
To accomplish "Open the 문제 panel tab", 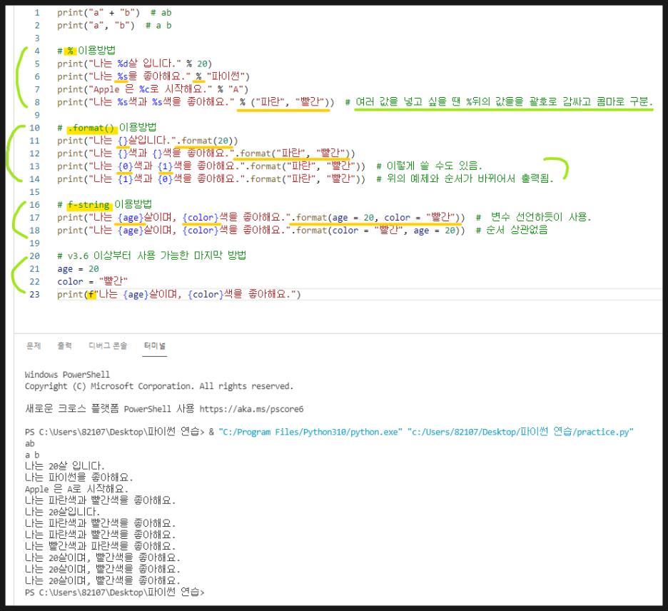I will (34, 345).
